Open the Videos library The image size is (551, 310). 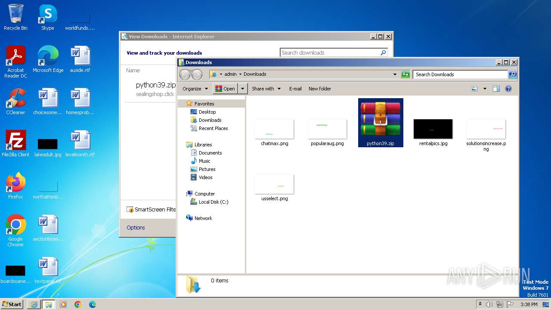coord(205,177)
